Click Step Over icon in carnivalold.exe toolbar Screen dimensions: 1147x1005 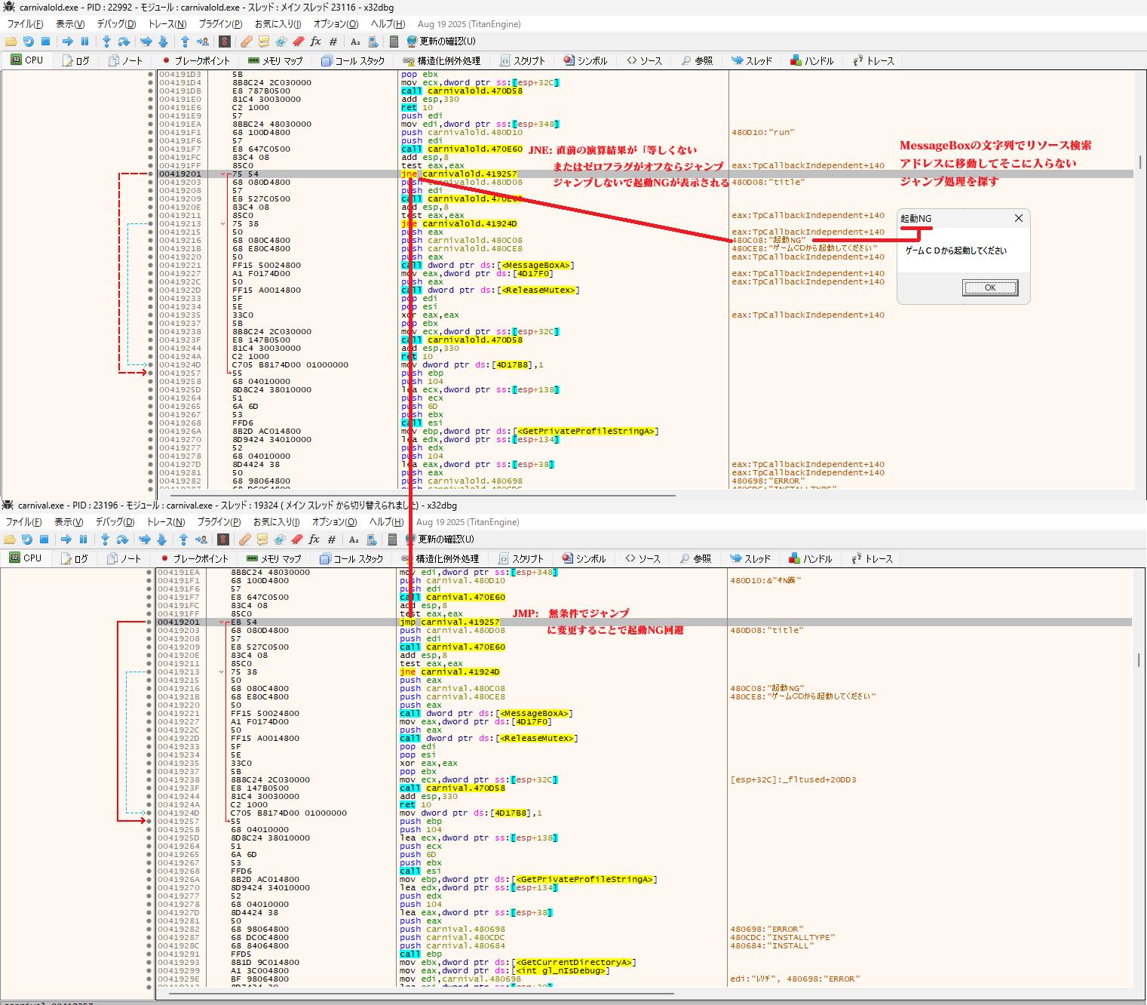coord(124,41)
